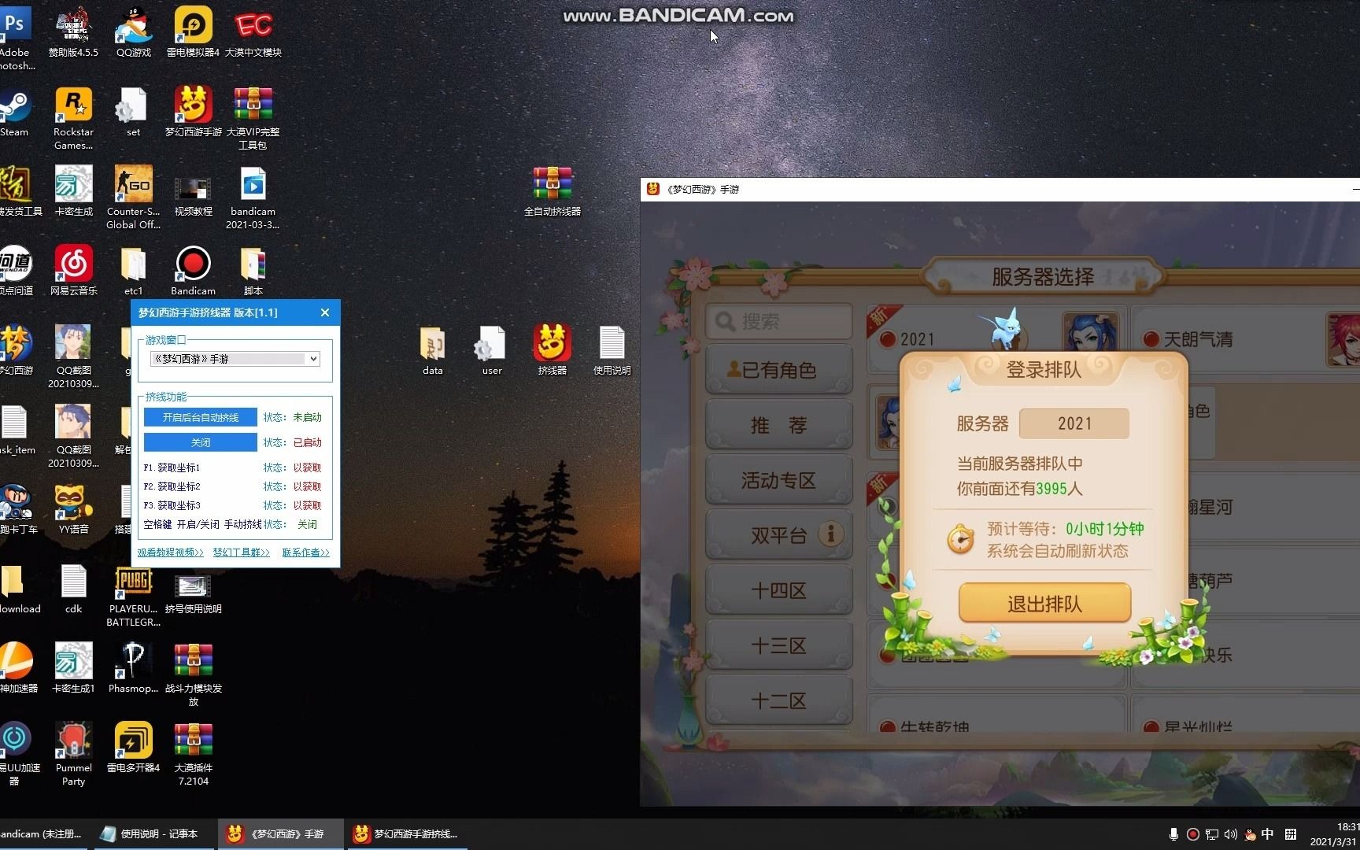This screenshot has width=1360, height=850.
Task: Select the 已有角色 server tab
Action: 779,369
